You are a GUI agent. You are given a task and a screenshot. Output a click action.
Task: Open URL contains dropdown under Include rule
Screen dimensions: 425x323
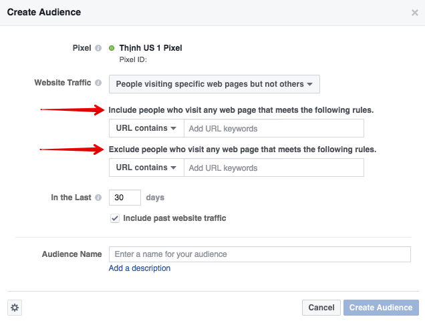(146, 128)
